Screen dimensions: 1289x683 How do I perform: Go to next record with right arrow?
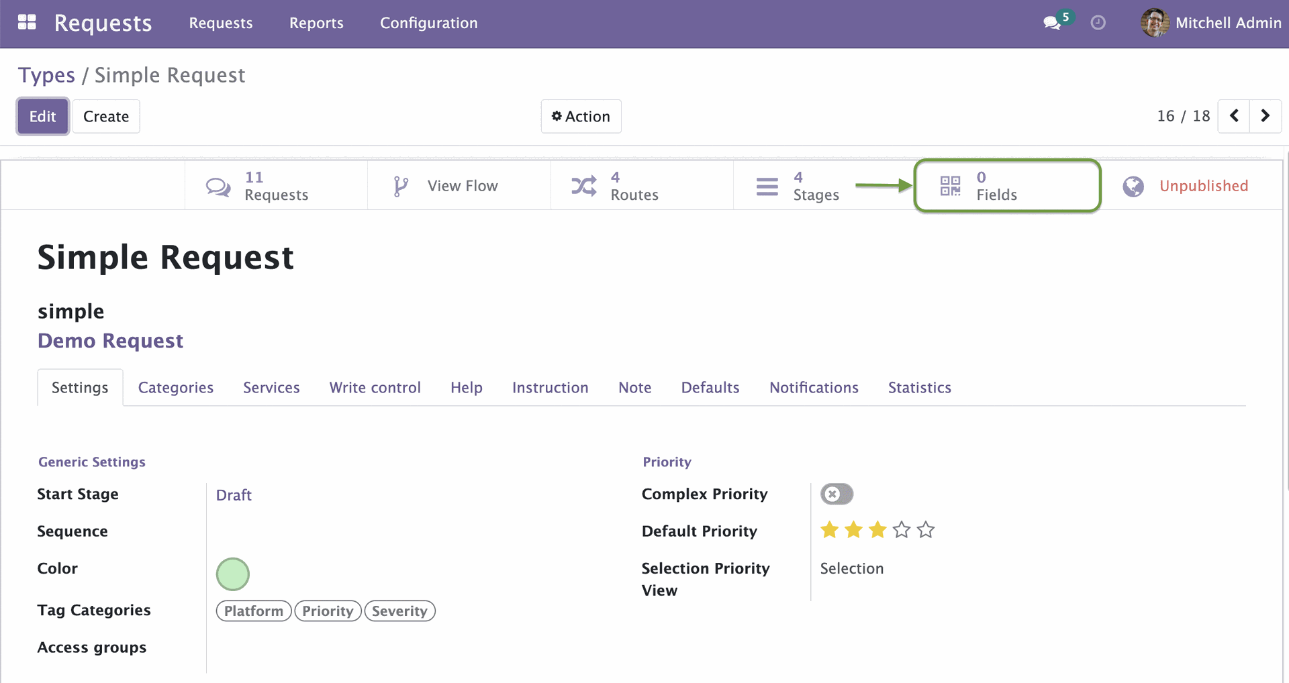pos(1266,116)
